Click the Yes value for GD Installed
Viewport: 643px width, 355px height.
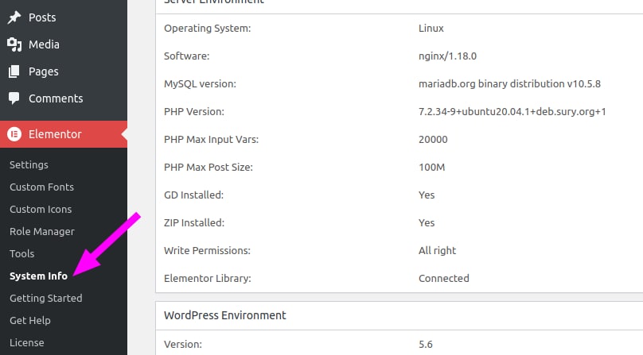[427, 195]
